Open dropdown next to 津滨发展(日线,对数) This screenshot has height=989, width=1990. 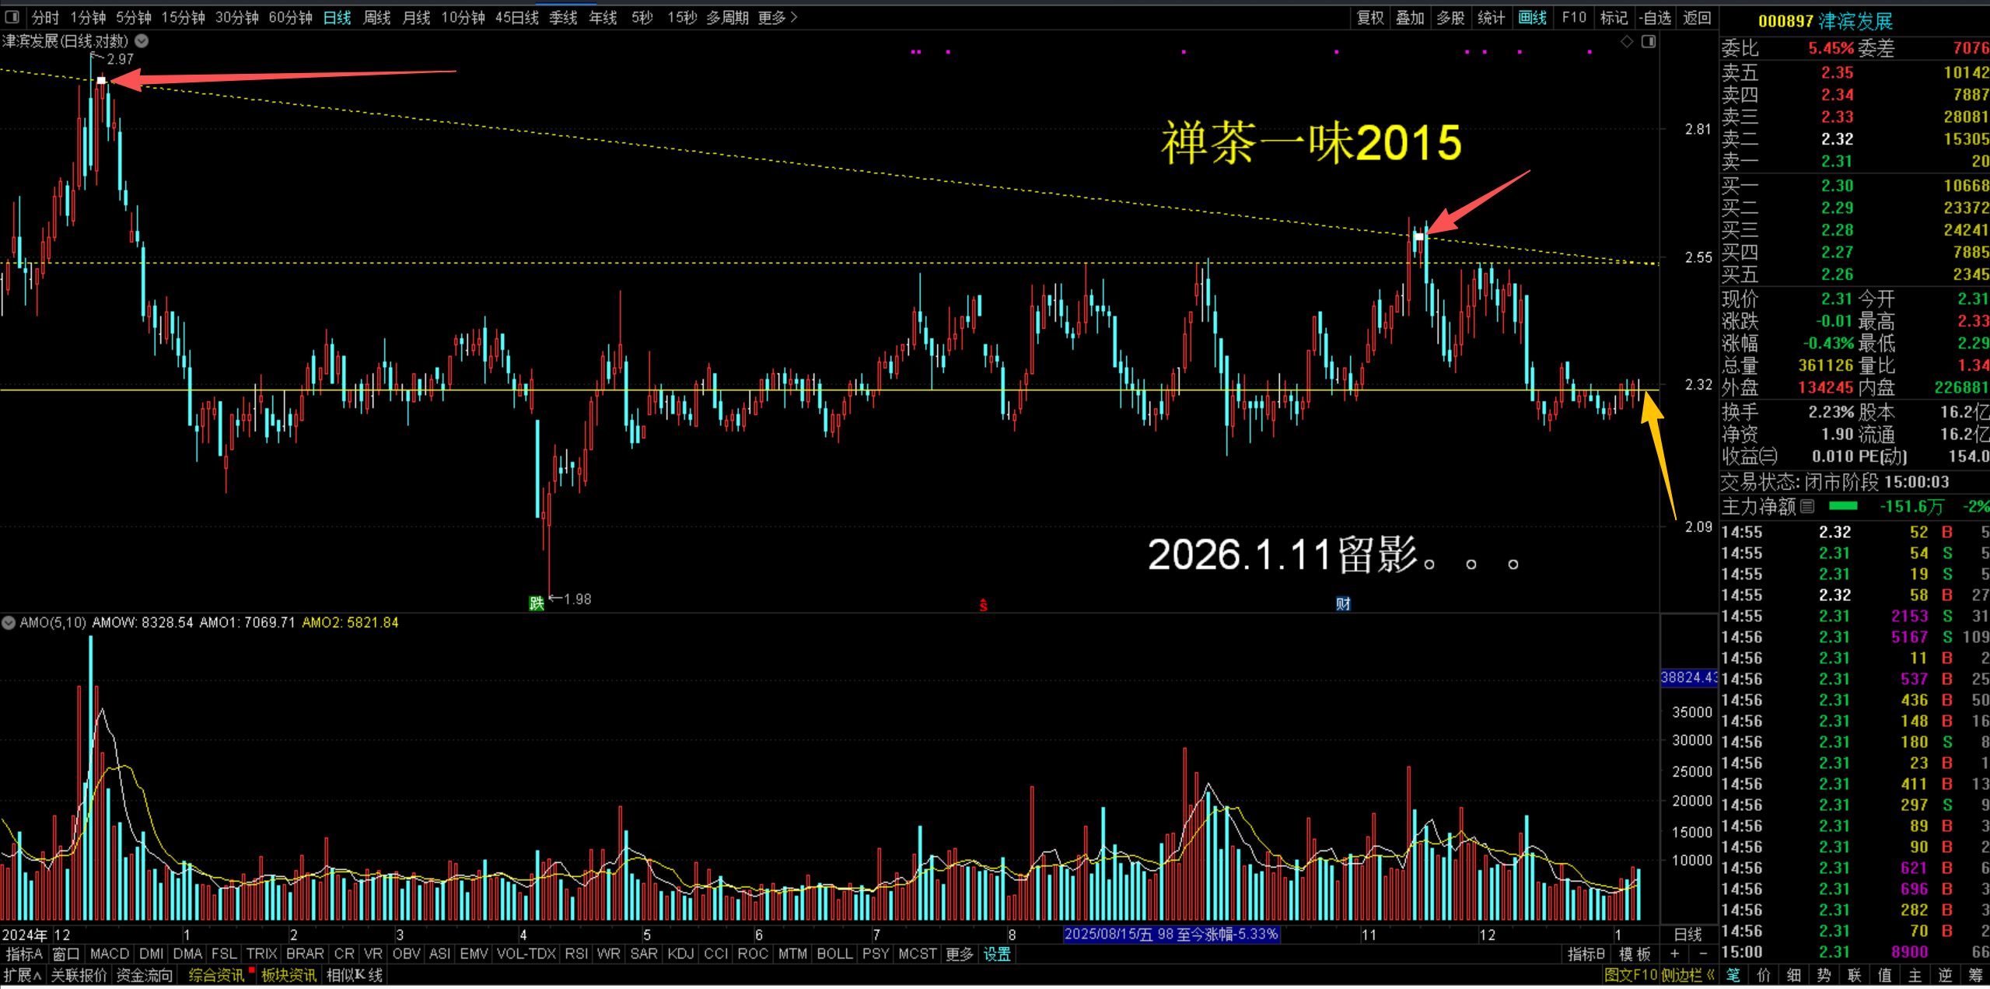pyautogui.click(x=142, y=40)
